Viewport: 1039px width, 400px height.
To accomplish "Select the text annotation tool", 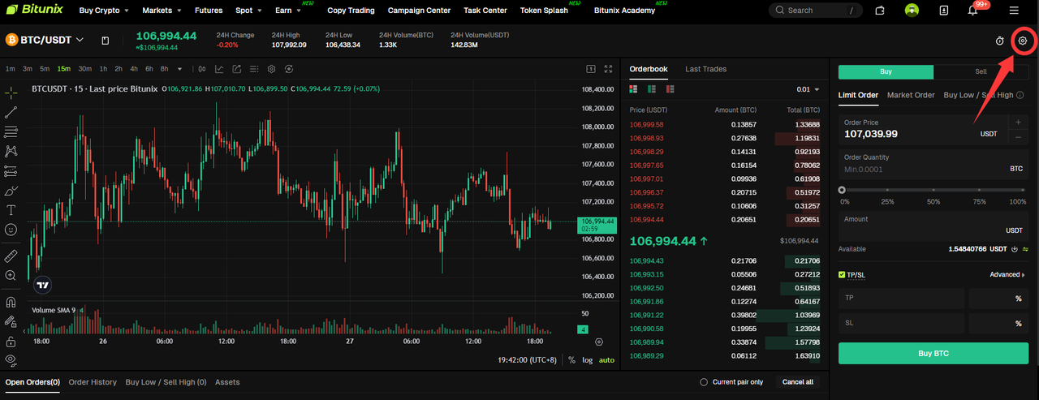I will 11,210.
